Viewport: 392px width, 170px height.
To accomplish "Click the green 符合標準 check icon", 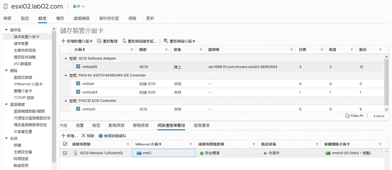I will coord(202,153).
